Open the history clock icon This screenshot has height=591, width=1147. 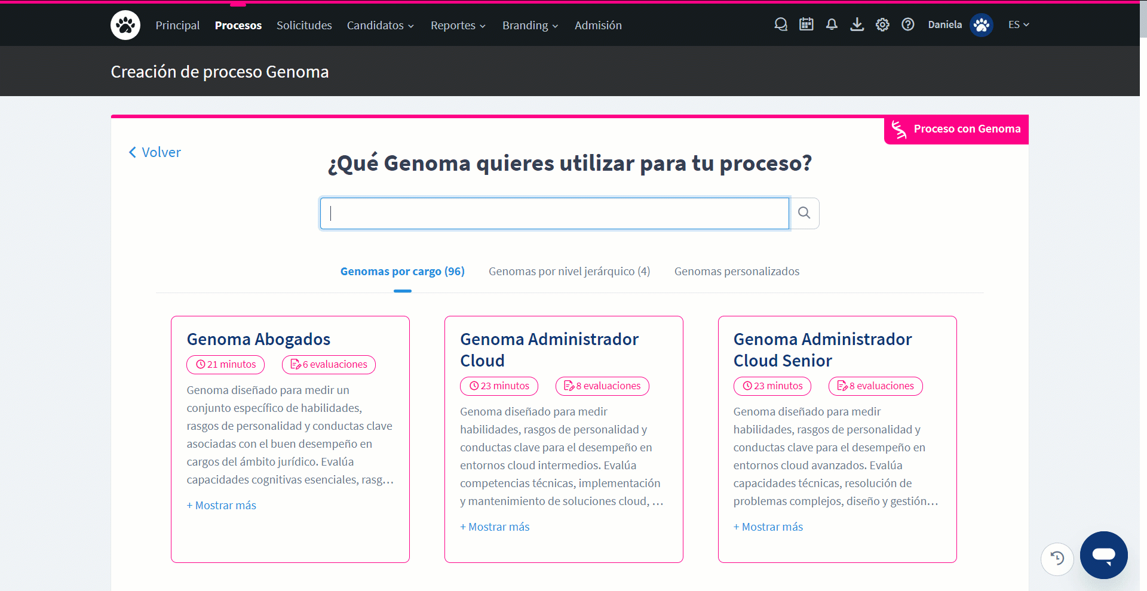coord(1057,559)
